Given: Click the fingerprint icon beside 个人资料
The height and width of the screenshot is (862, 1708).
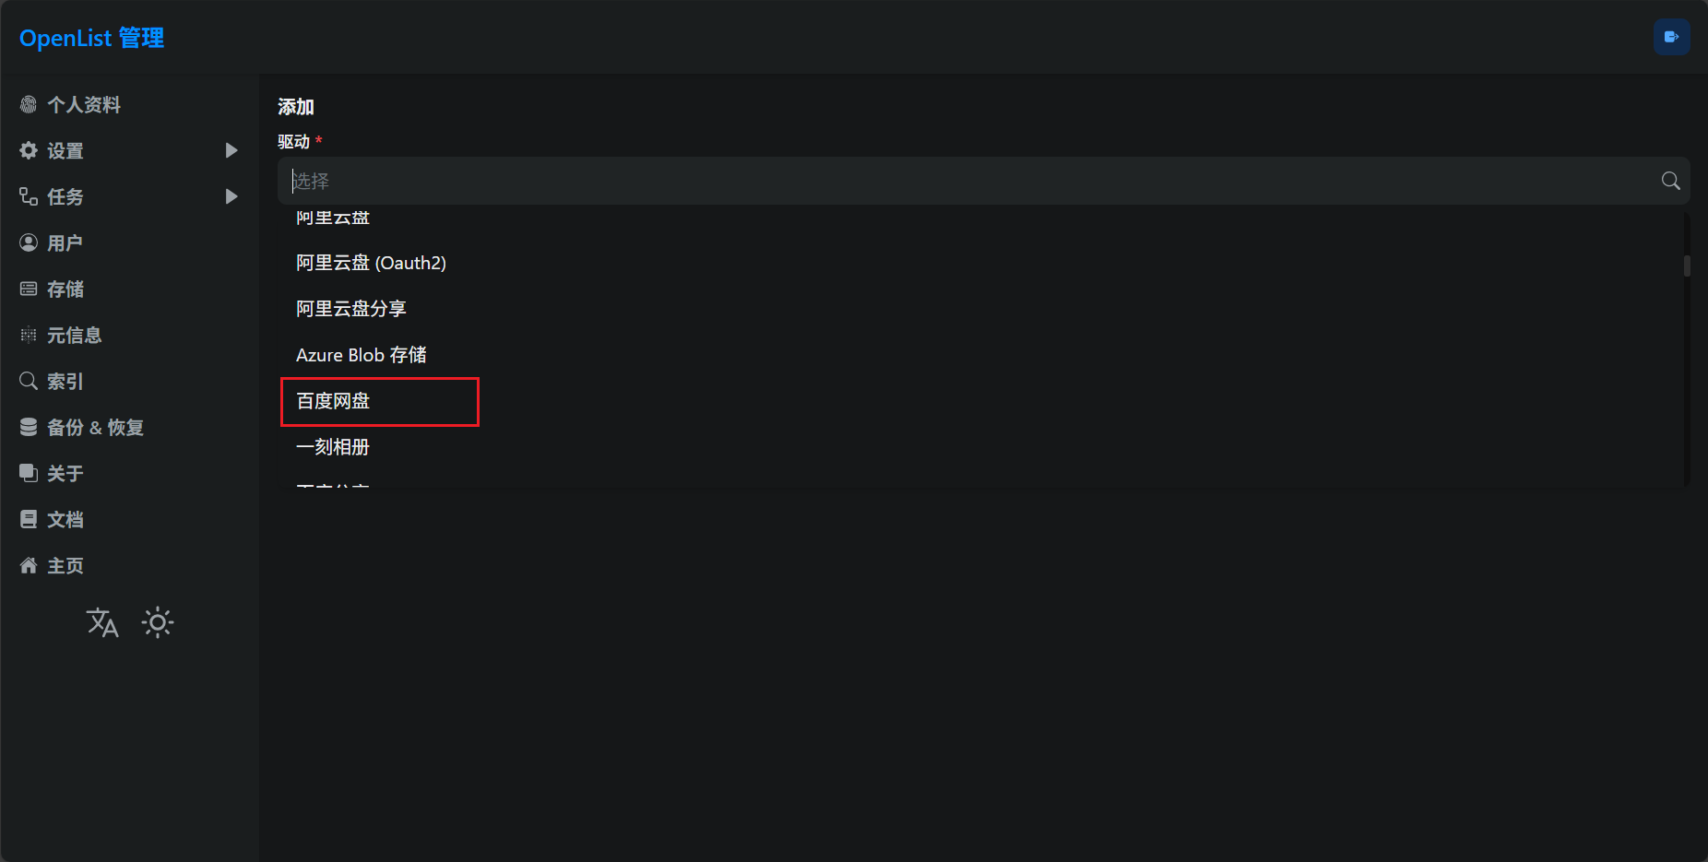Looking at the screenshot, I should coord(29,105).
